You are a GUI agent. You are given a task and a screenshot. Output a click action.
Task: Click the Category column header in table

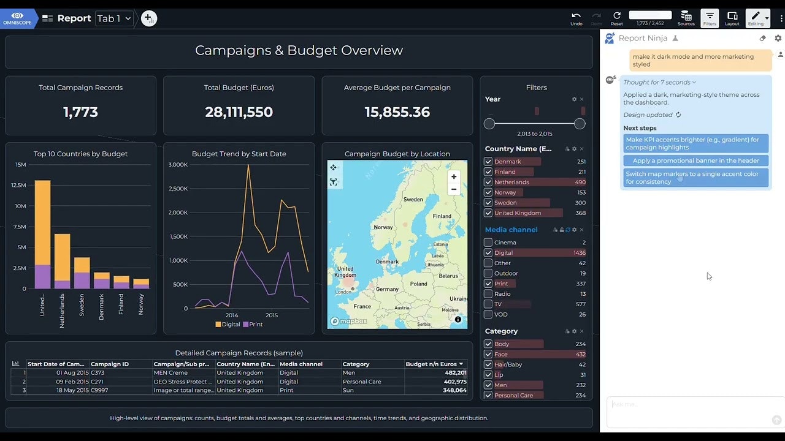coord(372,364)
